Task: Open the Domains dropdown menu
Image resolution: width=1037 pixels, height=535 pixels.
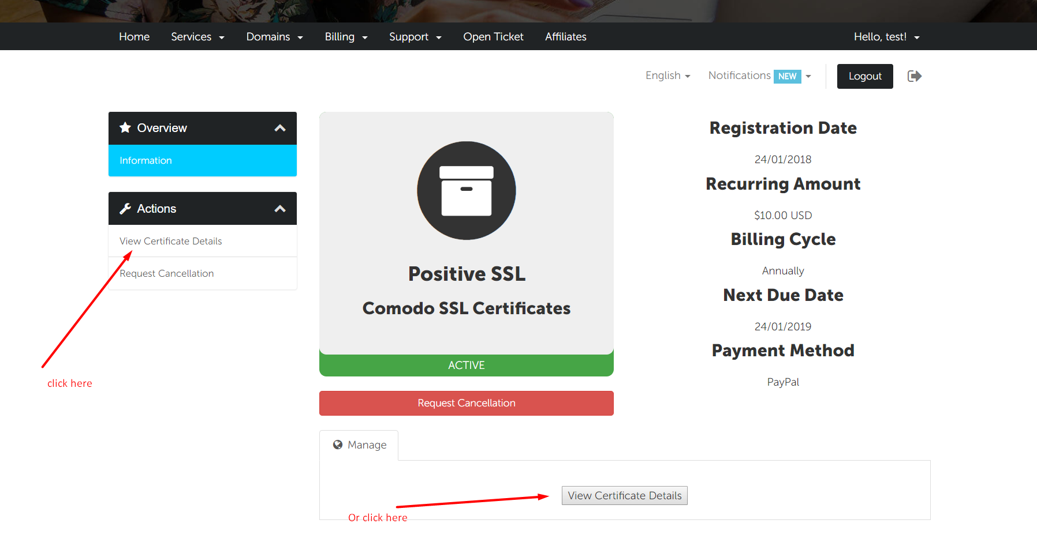Action: coord(274,37)
